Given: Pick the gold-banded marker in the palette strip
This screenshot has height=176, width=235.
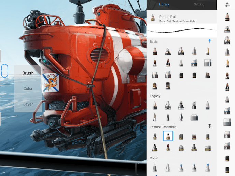Looking at the screenshot, I should click(x=227, y=40).
